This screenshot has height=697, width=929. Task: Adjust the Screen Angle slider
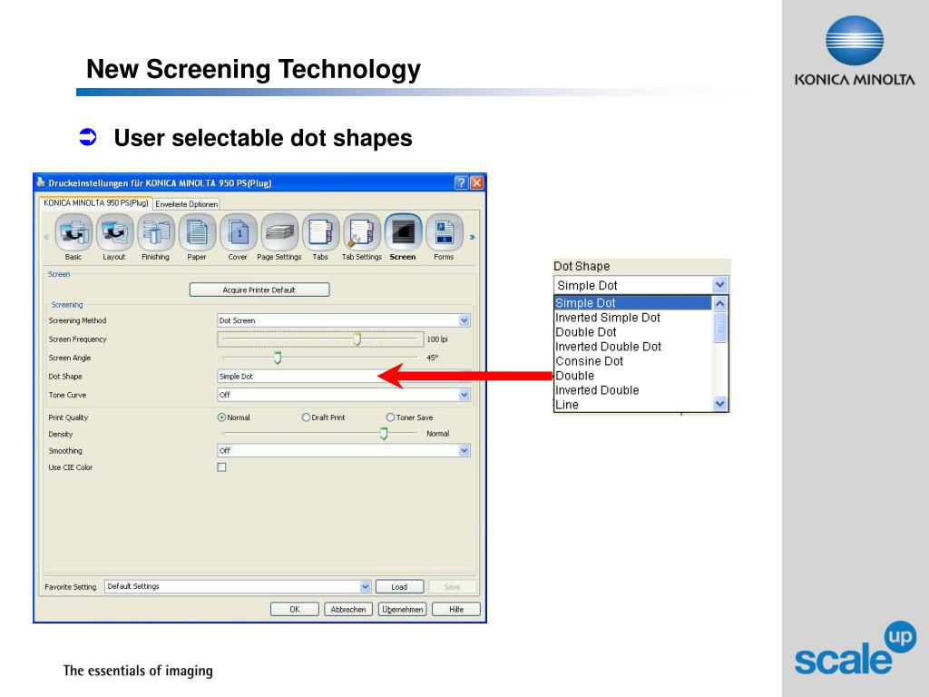[278, 358]
